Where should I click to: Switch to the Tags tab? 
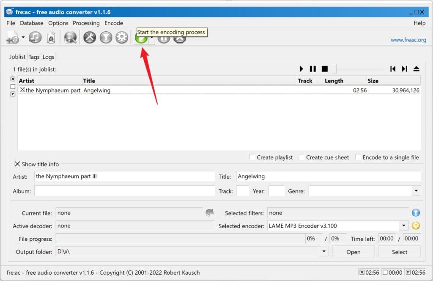point(34,57)
